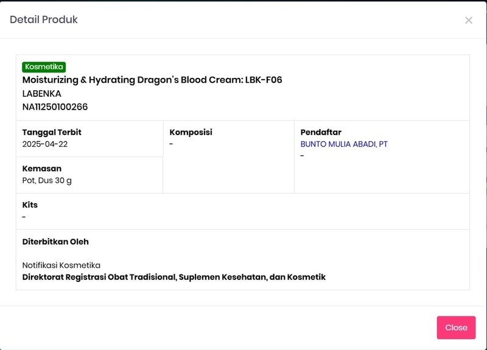Open the BUNTO MULIA ABADI, PT link
The height and width of the screenshot is (350, 487).
(x=344, y=144)
